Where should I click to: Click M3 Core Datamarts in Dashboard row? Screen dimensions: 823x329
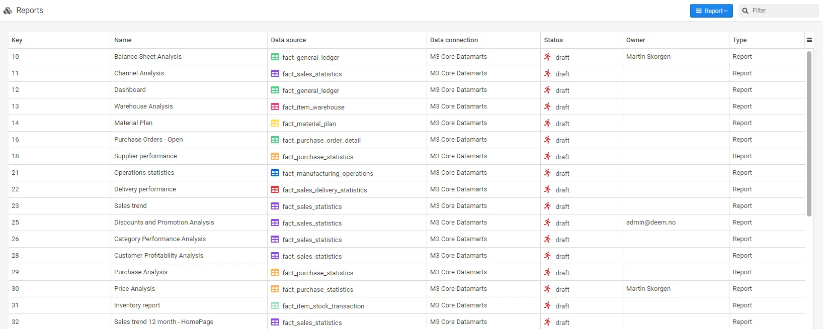pos(458,90)
